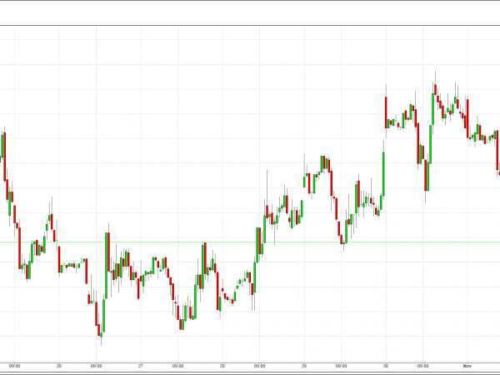Click the 27 date label on time axis

141,366
